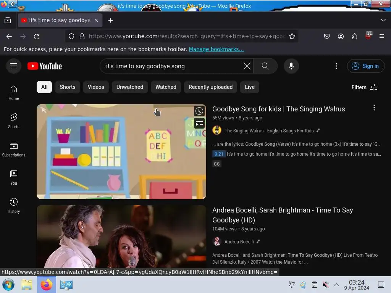391x293 pixels.
Task: Click the Sign in button
Action: click(365, 66)
